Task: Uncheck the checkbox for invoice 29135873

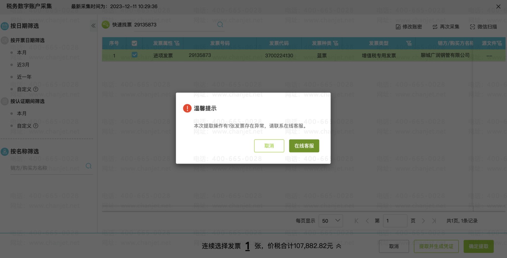Action: click(x=135, y=55)
